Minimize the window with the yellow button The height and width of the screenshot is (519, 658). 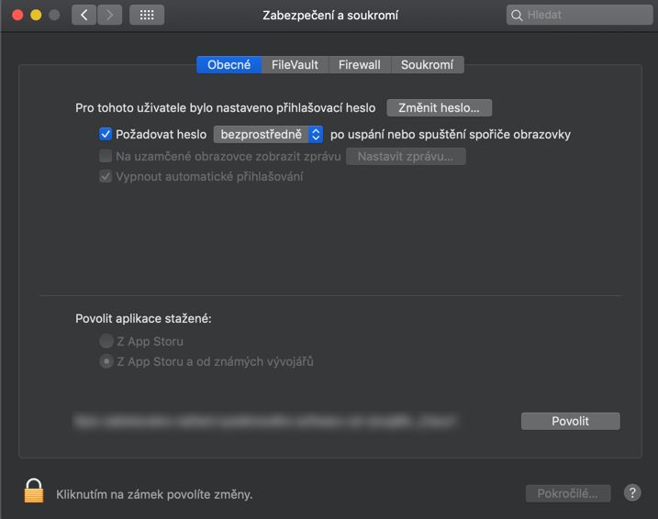(x=36, y=15)
